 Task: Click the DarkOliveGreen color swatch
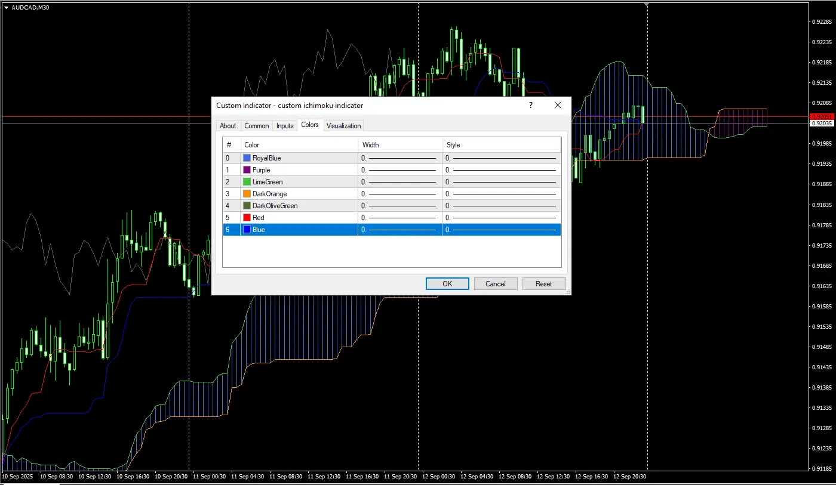coord(247,206)
